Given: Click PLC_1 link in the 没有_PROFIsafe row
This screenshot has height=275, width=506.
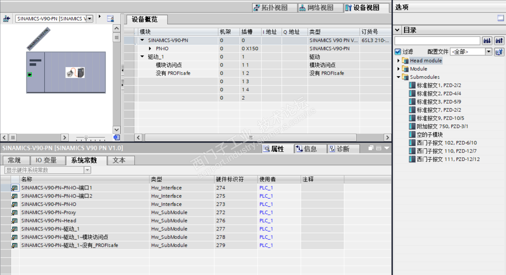Looking at the screenshot, I should (x=266, y=245).
